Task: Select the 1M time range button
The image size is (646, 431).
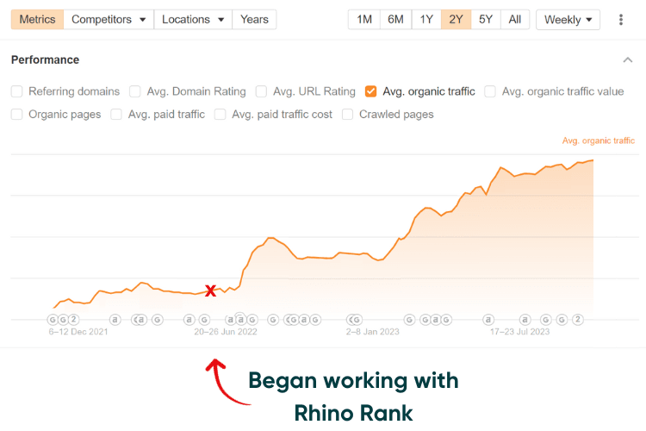Action: point(364,19)
